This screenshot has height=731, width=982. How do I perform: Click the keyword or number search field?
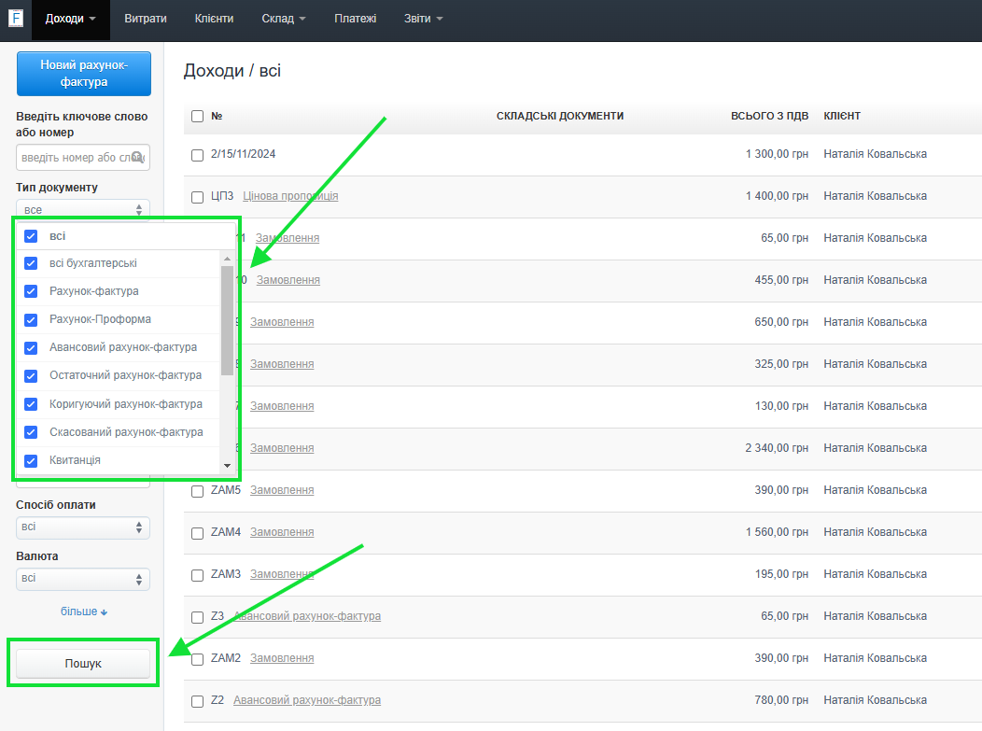point(75,157)
